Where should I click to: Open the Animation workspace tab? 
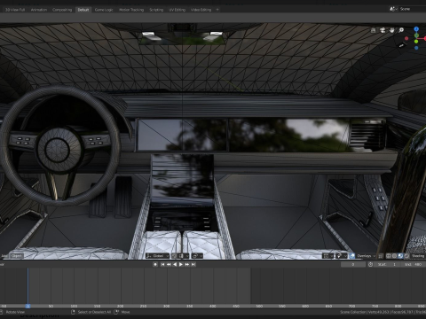39,10
